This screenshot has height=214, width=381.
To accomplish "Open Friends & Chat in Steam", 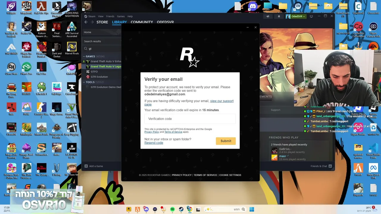I will (x=321, y=166).
